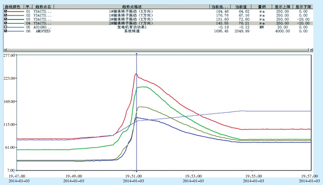Screen dimensions: 323x185
Task: Click the green curve color swatch in row 02
Action: (16, 15)
